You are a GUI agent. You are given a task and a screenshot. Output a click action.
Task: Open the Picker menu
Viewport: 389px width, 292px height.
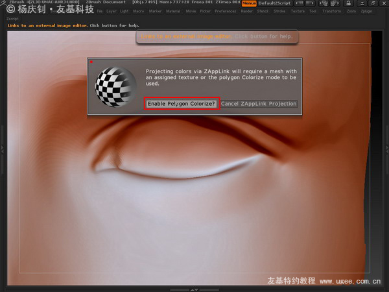point(205,11)
